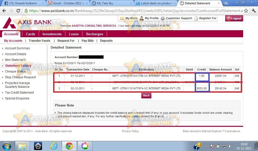Log out with the Logout button
The image size is (258, 151).
(234, 18)
